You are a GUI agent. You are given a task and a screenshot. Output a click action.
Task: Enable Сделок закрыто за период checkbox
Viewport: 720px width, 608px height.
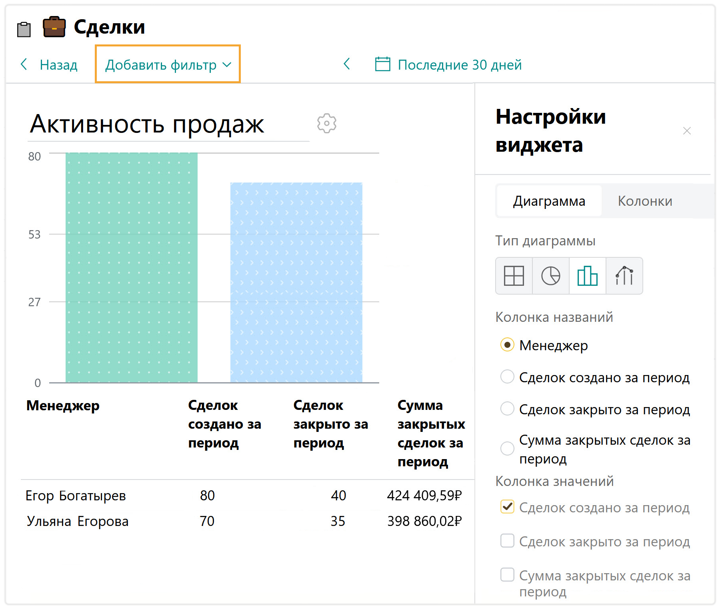coord(507,541)
